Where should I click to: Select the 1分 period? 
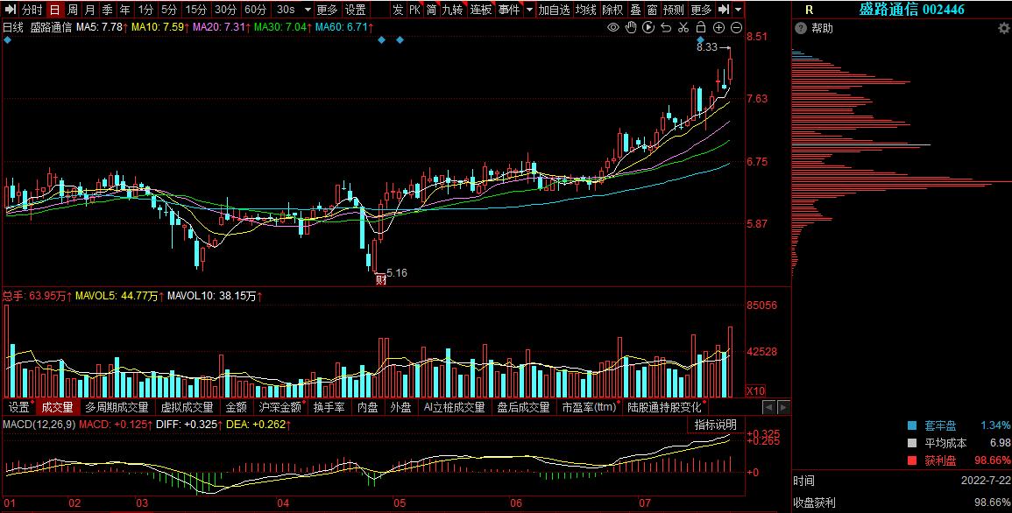(145, 10)
